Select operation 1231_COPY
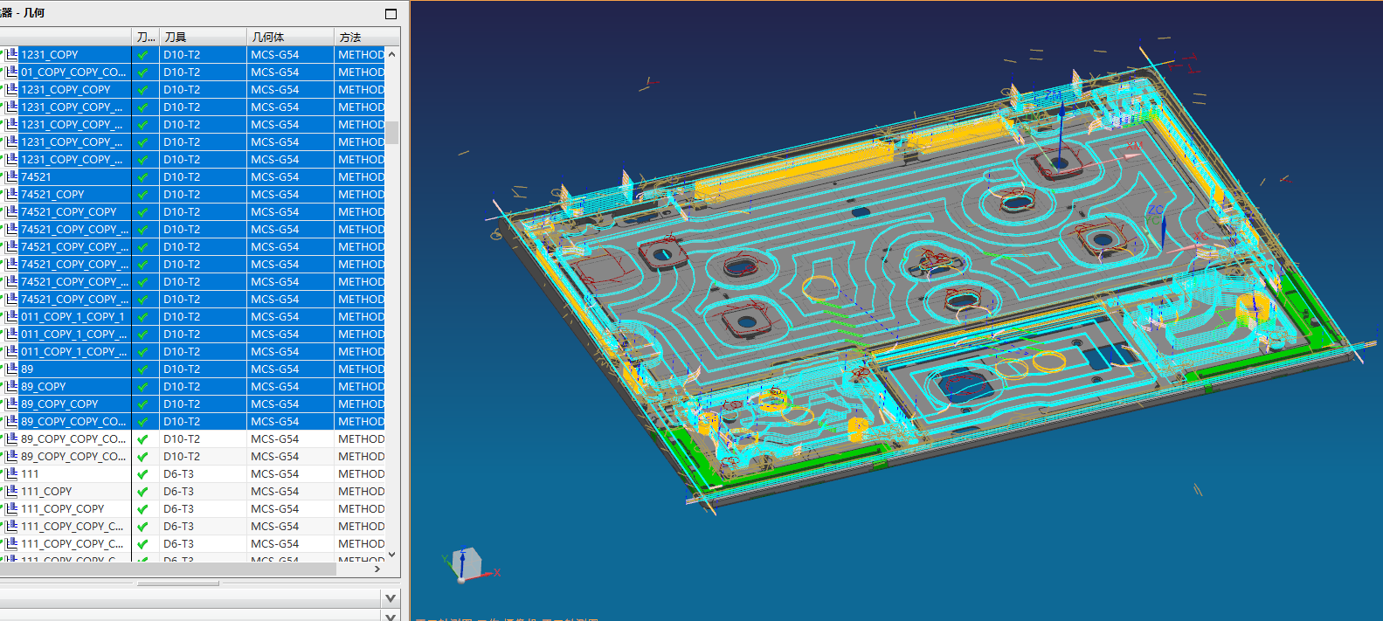The image size is (1383, 621). (x=50, y=54)
